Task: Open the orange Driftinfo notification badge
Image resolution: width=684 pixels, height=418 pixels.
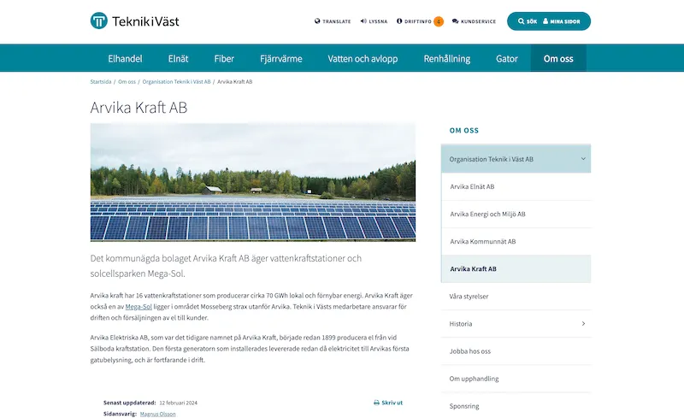Action: tap(439, 21)
